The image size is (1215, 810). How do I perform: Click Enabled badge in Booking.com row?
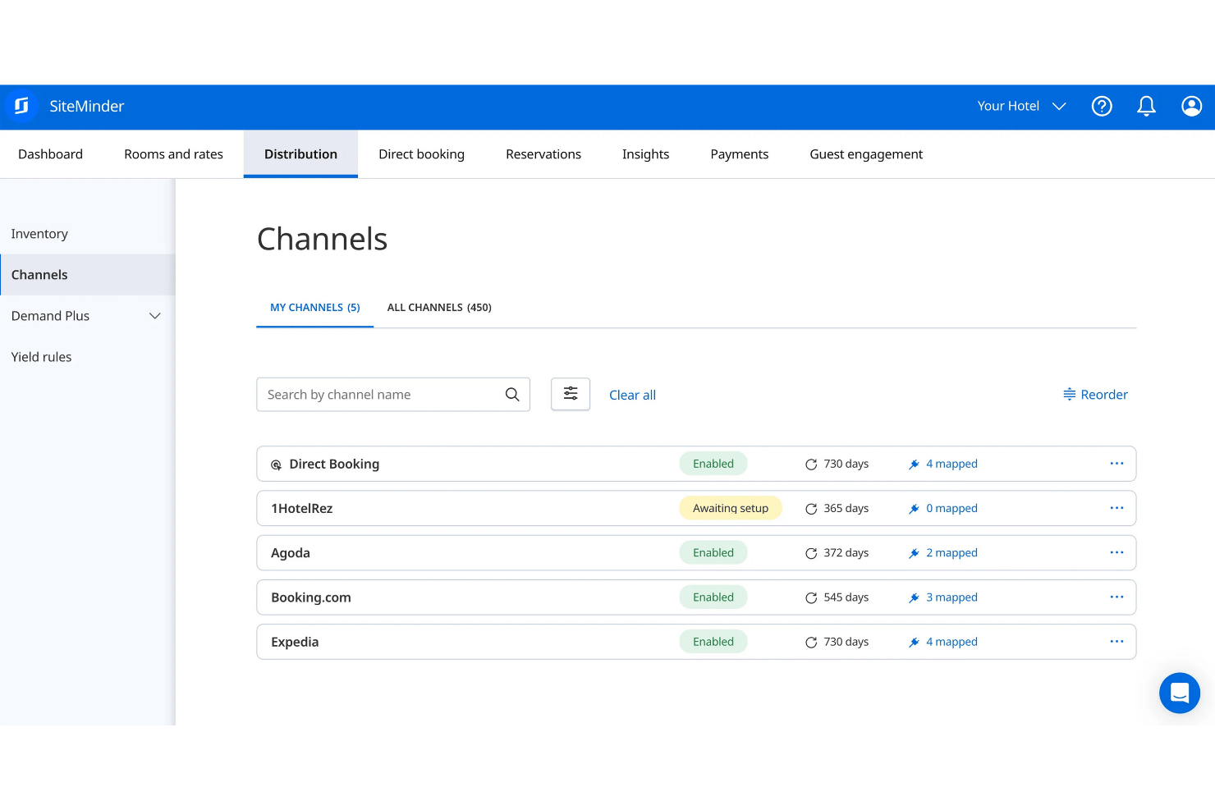point(713,597)
